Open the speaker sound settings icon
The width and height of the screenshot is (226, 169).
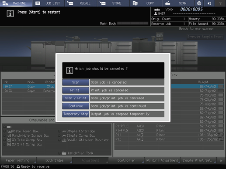tap(209, 3)
